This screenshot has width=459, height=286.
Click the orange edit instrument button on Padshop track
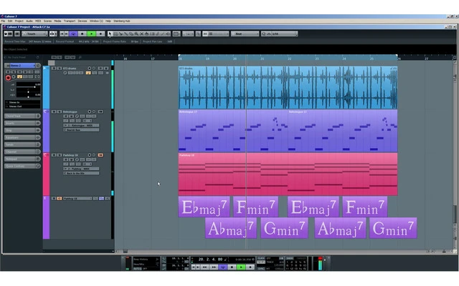click(x=100, y=155)
